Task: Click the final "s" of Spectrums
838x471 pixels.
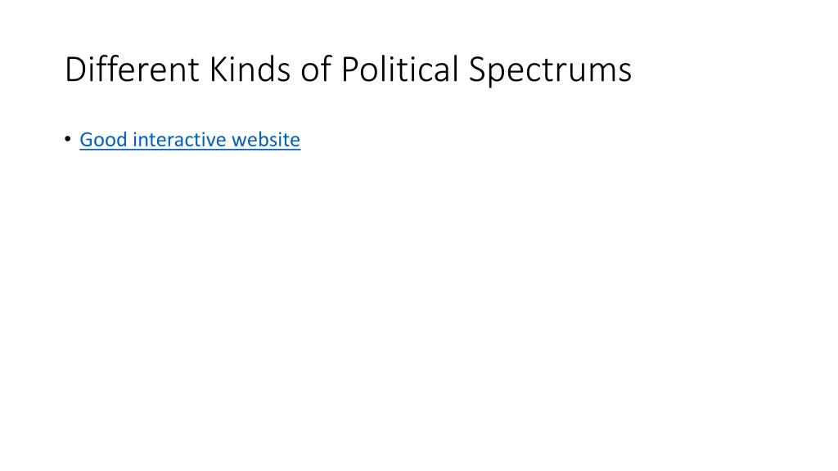Action: tap(624, 74)
